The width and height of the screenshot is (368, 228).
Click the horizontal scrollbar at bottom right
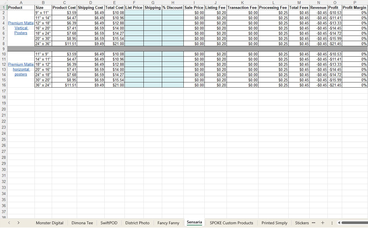click(354, 223)
